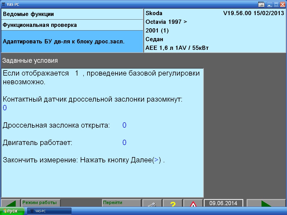The height and width of the screenshot is (215, 287).
Task: Click the value next to Двигатель работает
Action: click(x=124, y=142)
